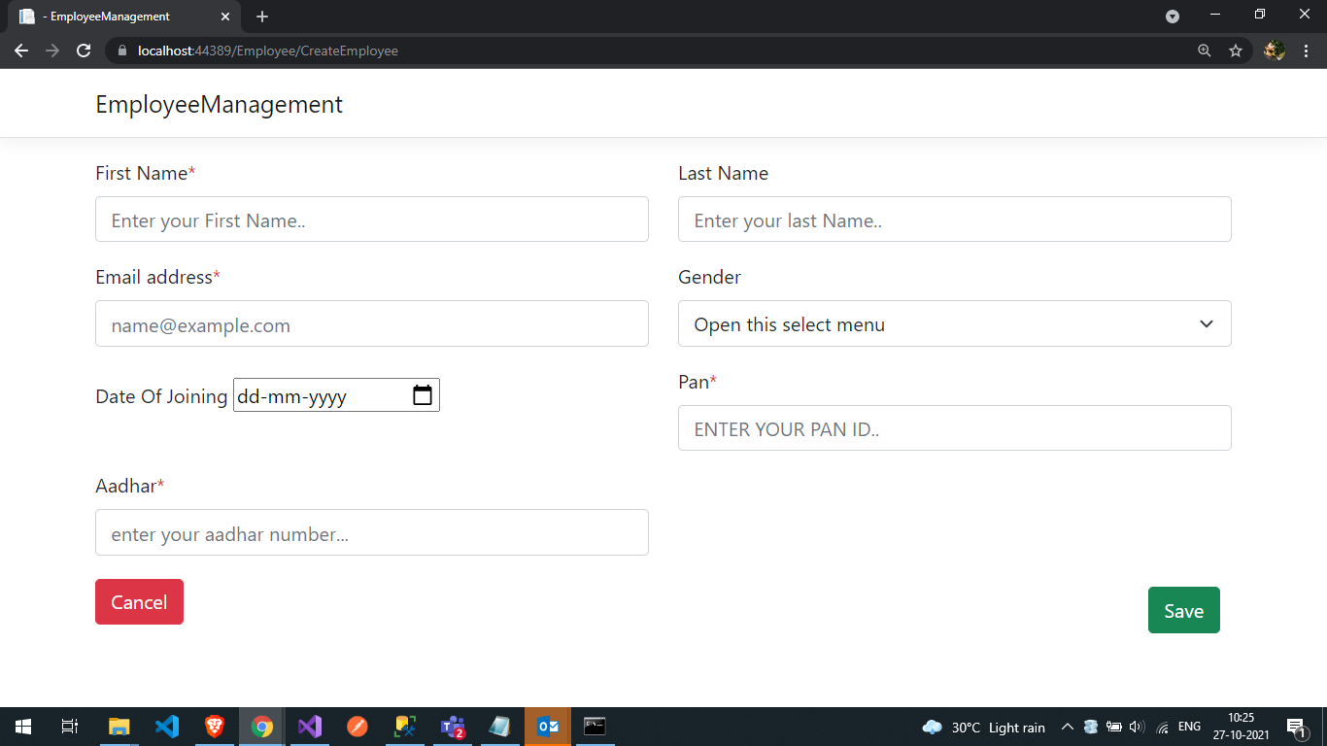The height and width of the screenshot is (746, 1327).
Task: Click inside the First Name input field
Action: pos(372,219)
